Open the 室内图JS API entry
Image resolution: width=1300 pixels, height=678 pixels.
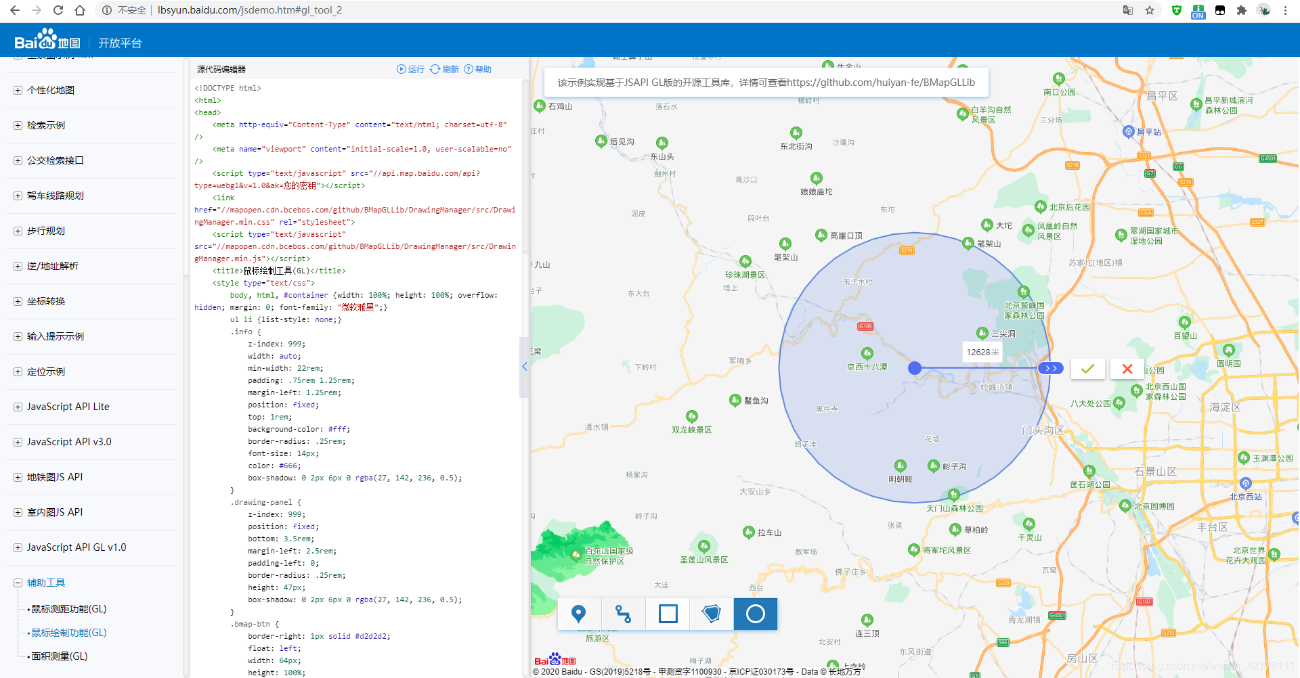pos(55,512)
